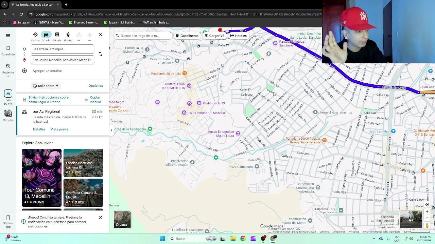Open Tour Comuna 13, Medellín card
435x244 pixels.
[41, 178]
